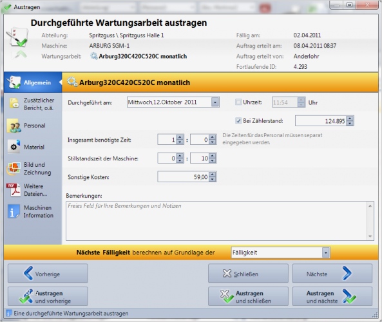Image resolution: width=382 pixels, height=322 pixels.
Task: Decrease minutes of Insgesamt benötigte Zeit
Action: (x=213, y=142)
